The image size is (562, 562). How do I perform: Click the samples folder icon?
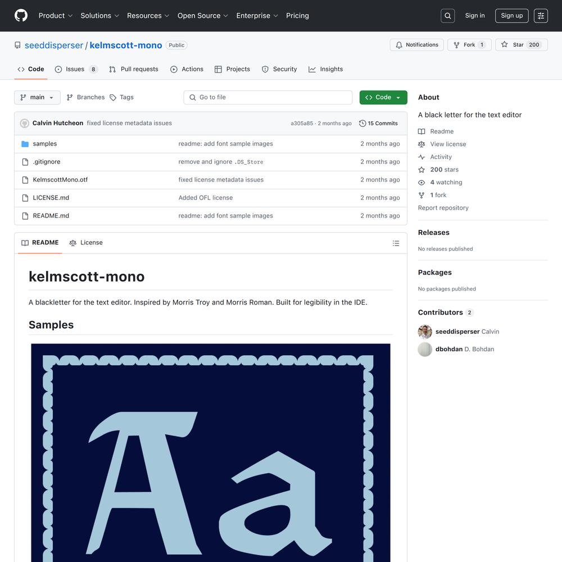(25, 144)
